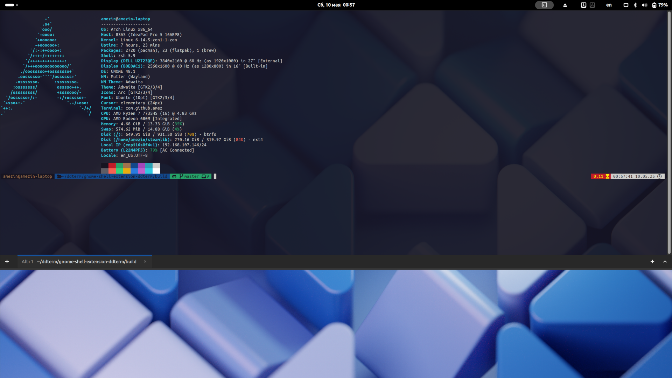Add new tab with right plus button
The image size is (672, 378).
[652, 261]
